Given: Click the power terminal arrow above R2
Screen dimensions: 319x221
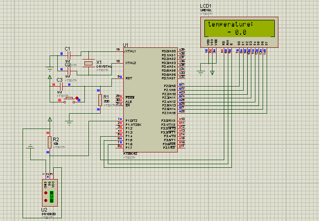Looking at the screenshot, I should pyautogui.click(x=50, y=120).
